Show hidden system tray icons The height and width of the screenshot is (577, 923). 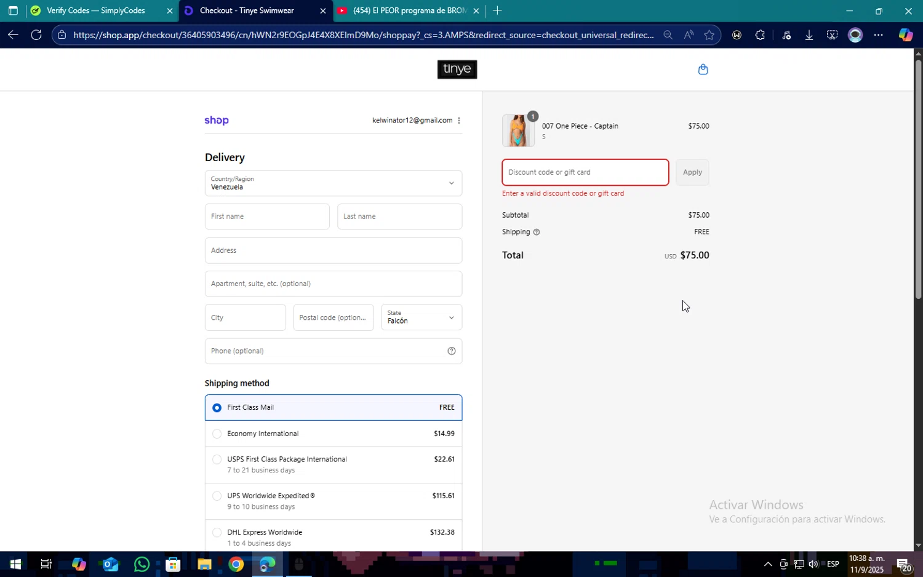pyautogui.click(x=767, y=564)
